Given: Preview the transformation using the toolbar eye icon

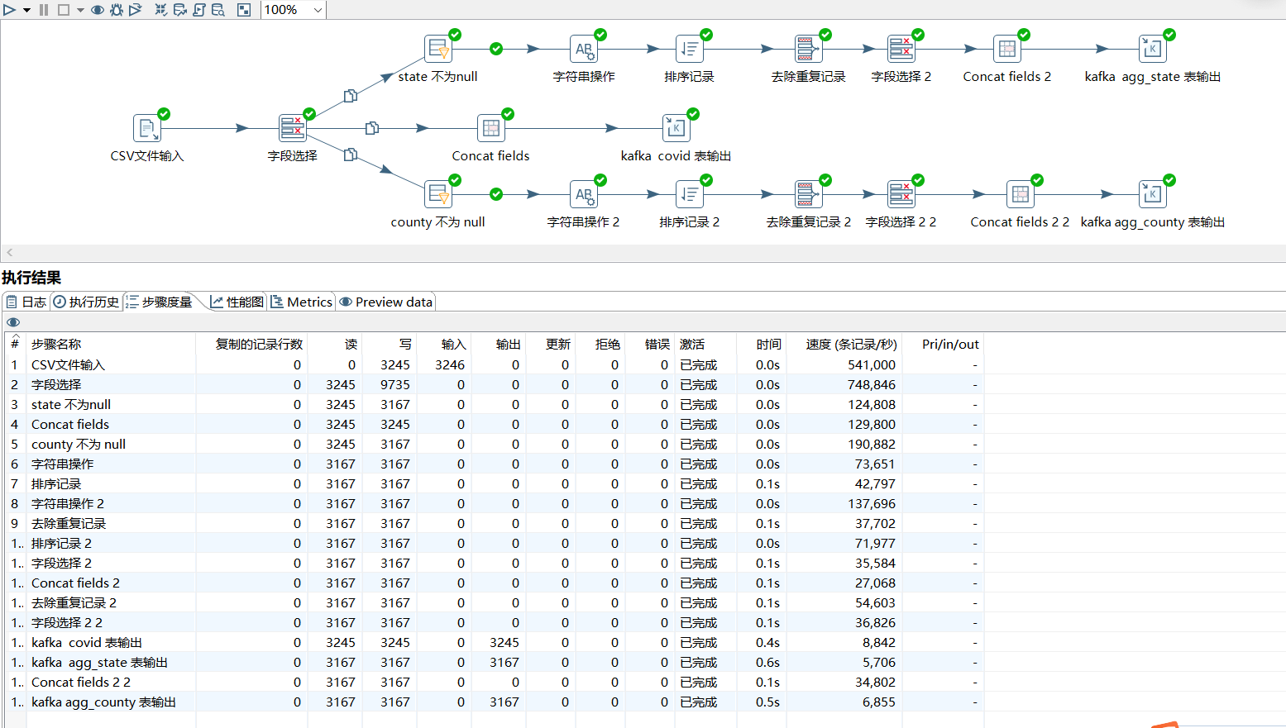Looking at the screenshot, I should coord(98,10).
